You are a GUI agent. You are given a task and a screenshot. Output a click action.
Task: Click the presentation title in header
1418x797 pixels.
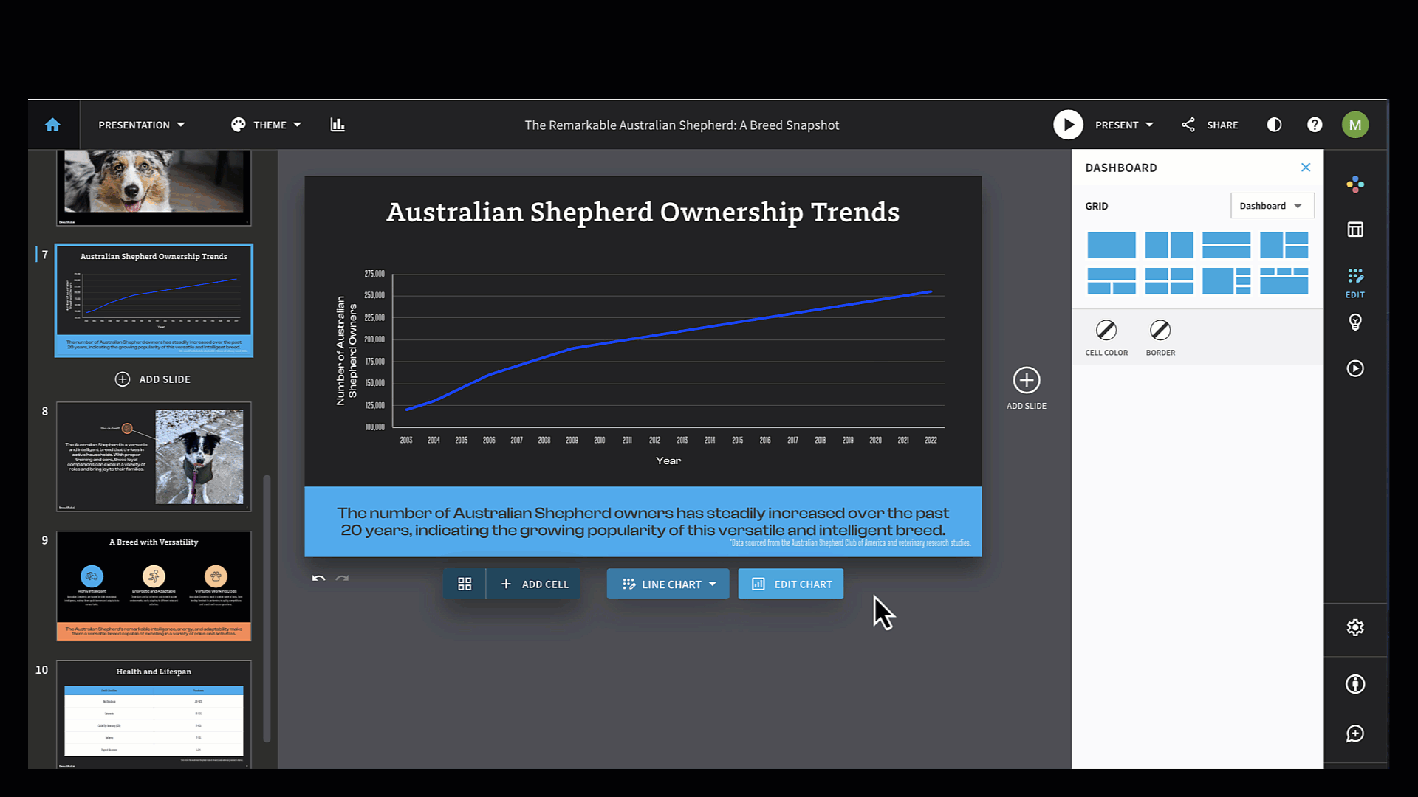coord(682,125)
